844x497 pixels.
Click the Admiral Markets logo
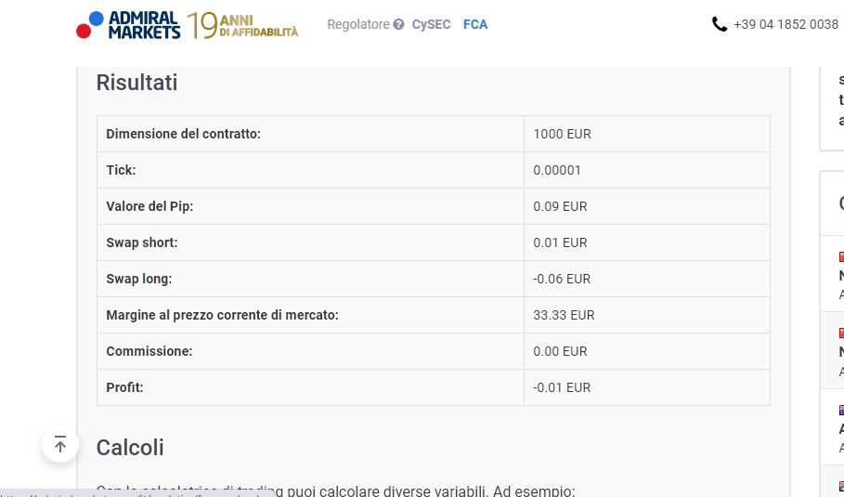point(128,25)
